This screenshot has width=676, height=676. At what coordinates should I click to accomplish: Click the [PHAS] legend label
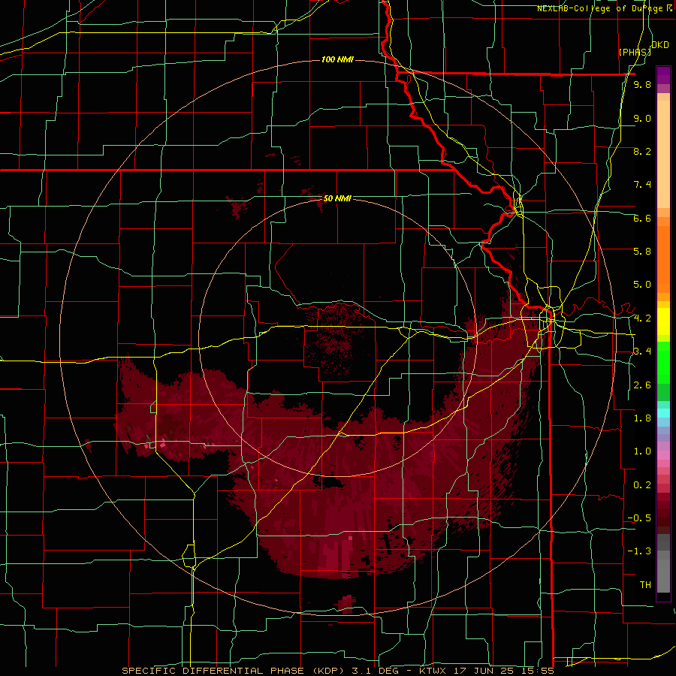(x=635, y=52)
